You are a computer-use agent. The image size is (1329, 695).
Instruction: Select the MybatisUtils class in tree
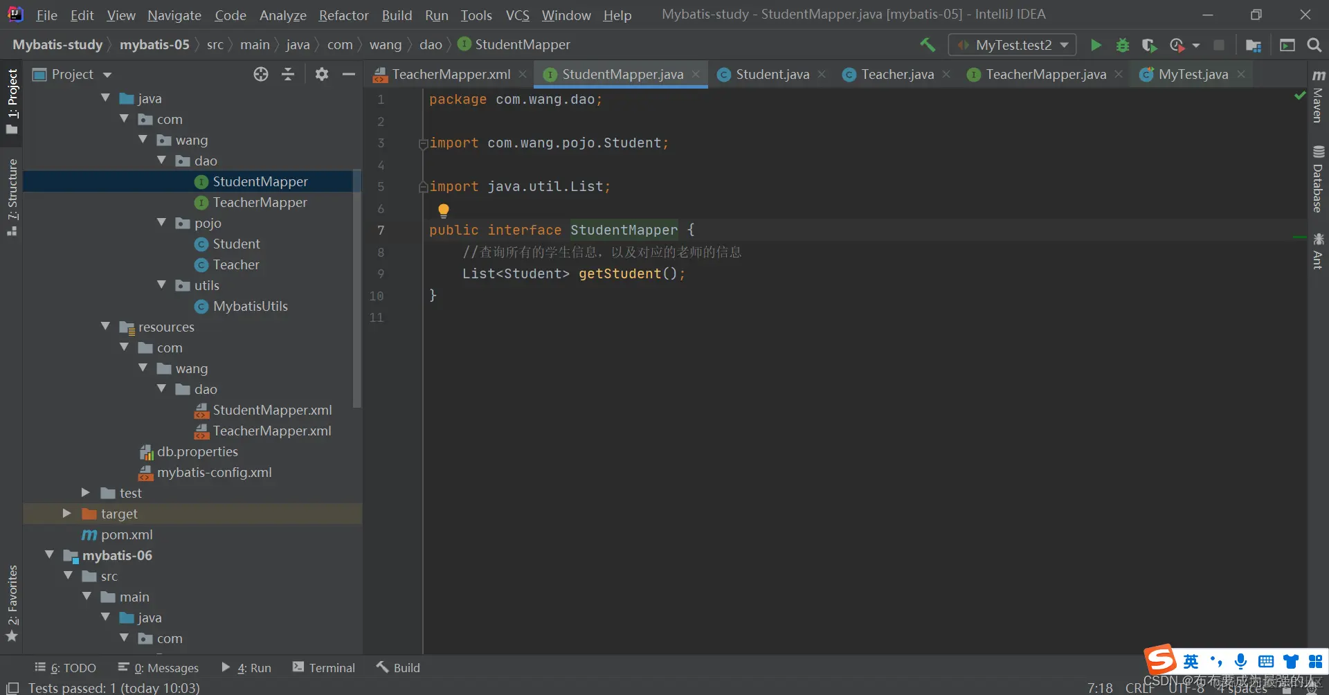250,306
